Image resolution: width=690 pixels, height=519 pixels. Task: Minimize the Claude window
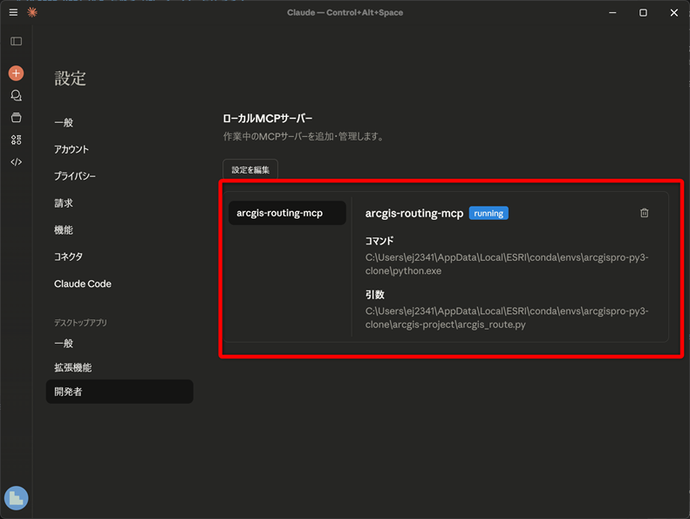point(612,12)
